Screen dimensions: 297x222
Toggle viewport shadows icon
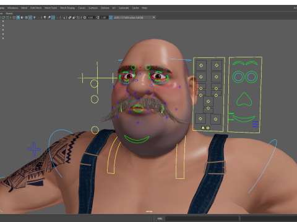(38, 17)
